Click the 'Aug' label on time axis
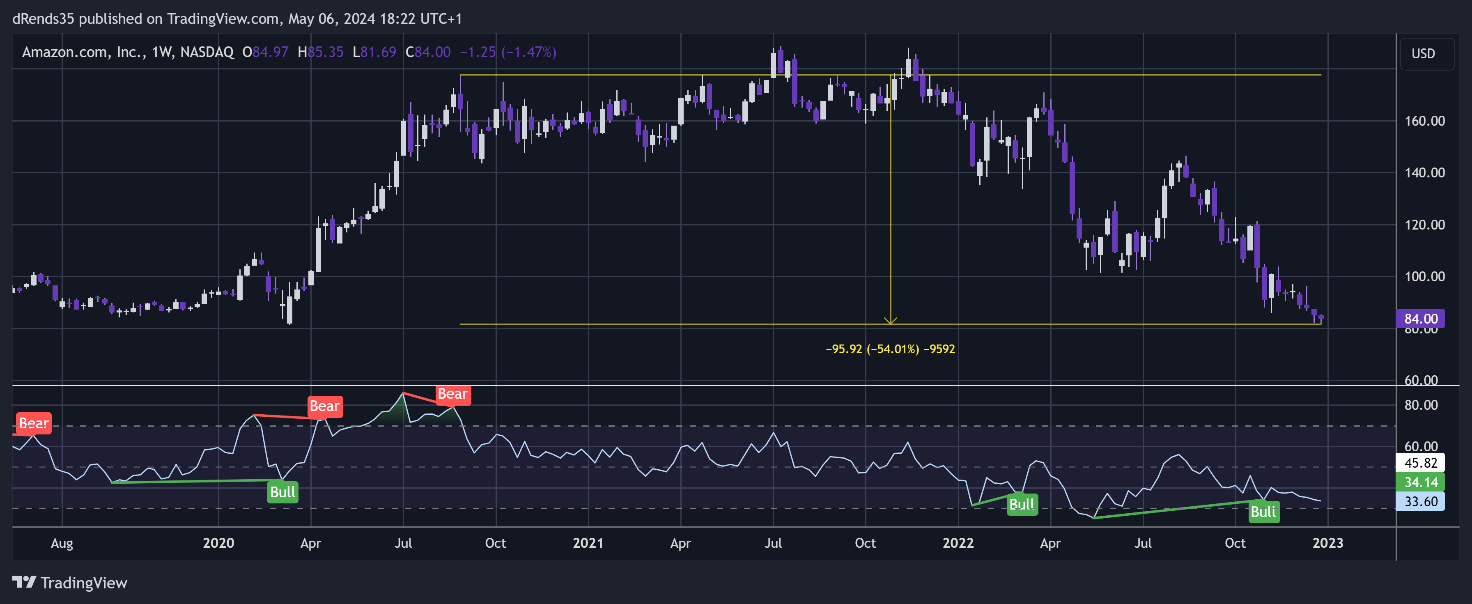Screen dimensions: 1472x604 click(62, 543)
